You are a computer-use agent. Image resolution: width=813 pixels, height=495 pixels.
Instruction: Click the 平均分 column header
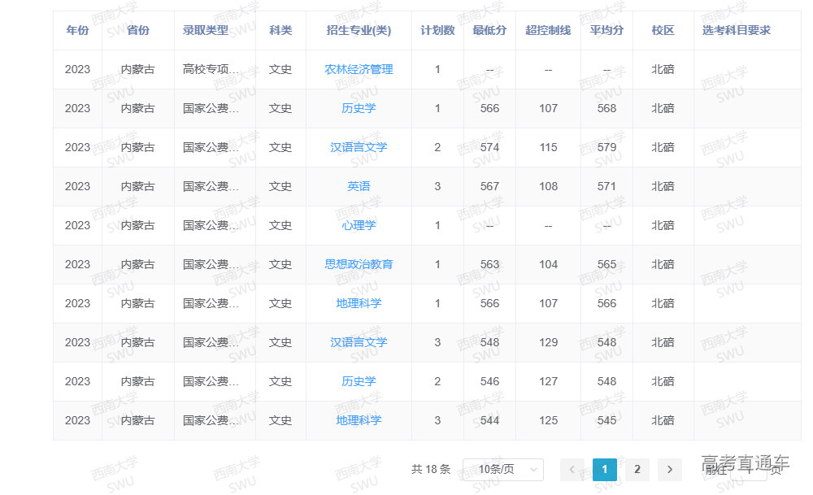point(606,31)
